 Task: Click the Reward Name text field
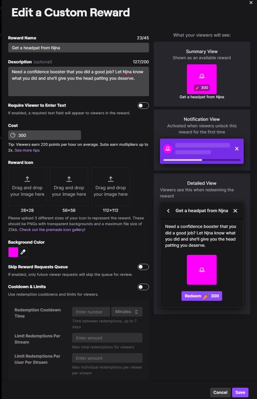pyautogui.click(x=78, y=48)
